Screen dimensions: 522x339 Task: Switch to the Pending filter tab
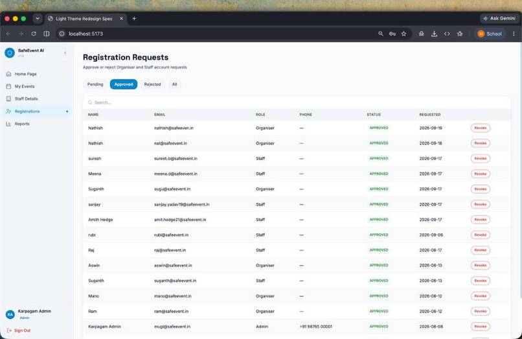coord(95,84)
